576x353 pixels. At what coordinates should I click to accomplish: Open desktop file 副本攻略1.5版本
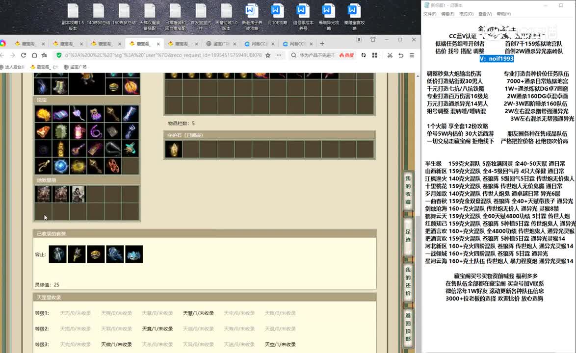73,17
